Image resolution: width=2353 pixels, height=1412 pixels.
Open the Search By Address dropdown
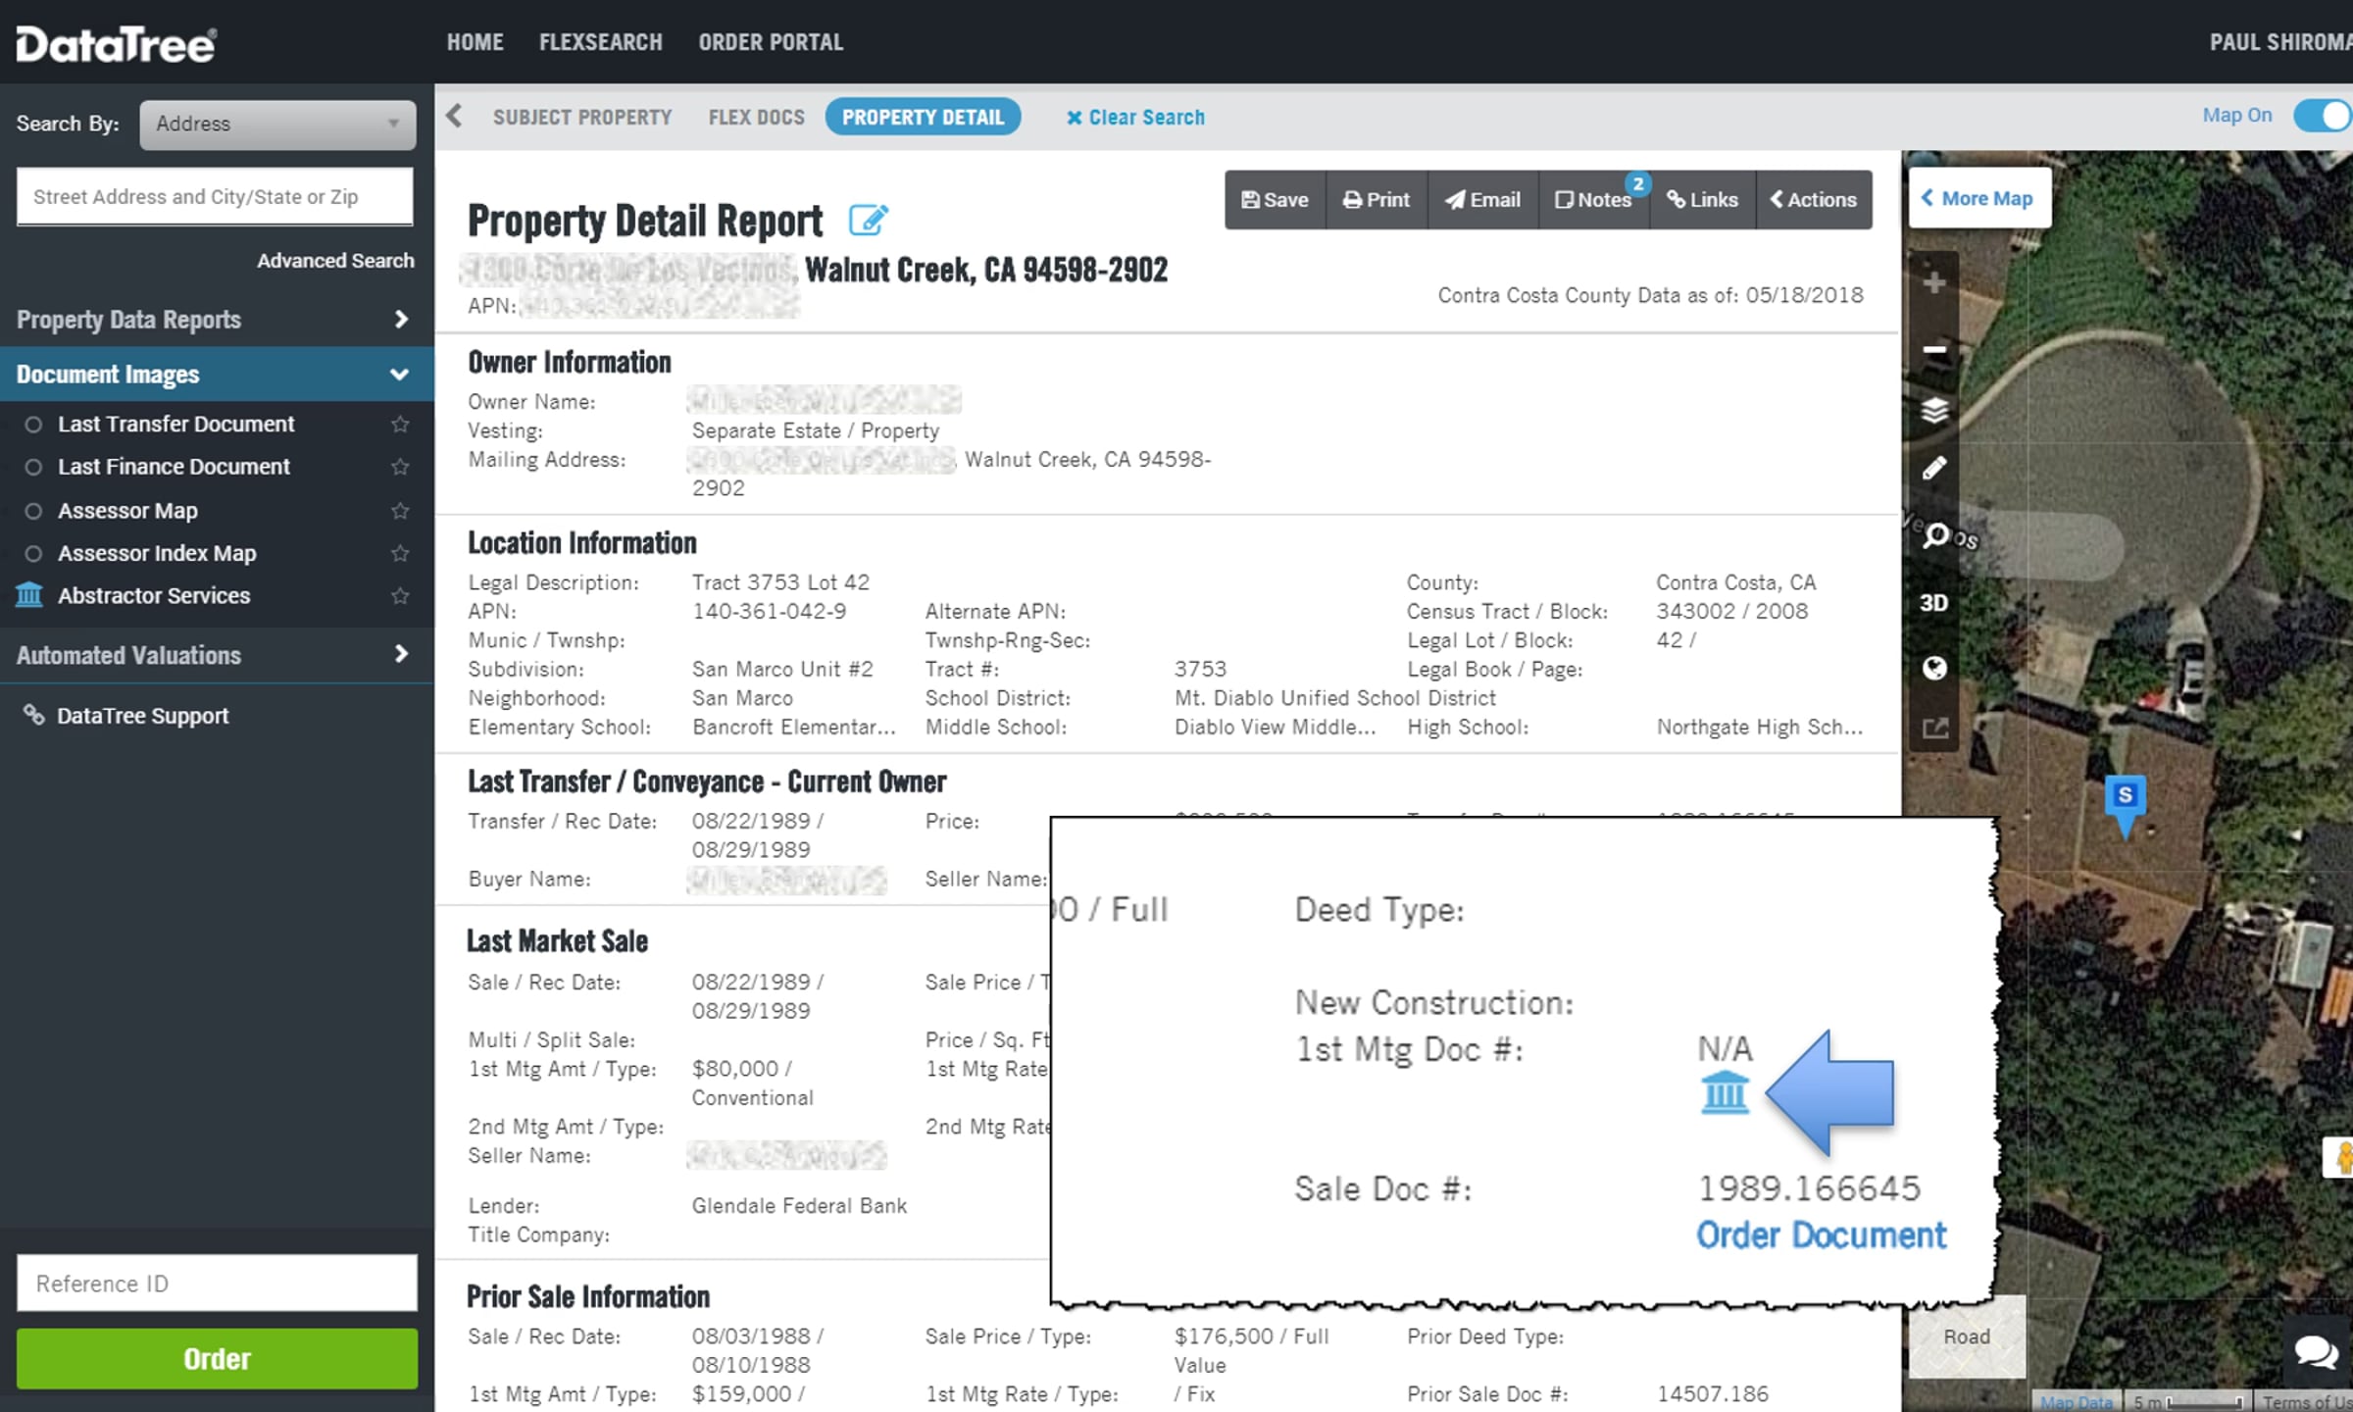click(277, 125)
